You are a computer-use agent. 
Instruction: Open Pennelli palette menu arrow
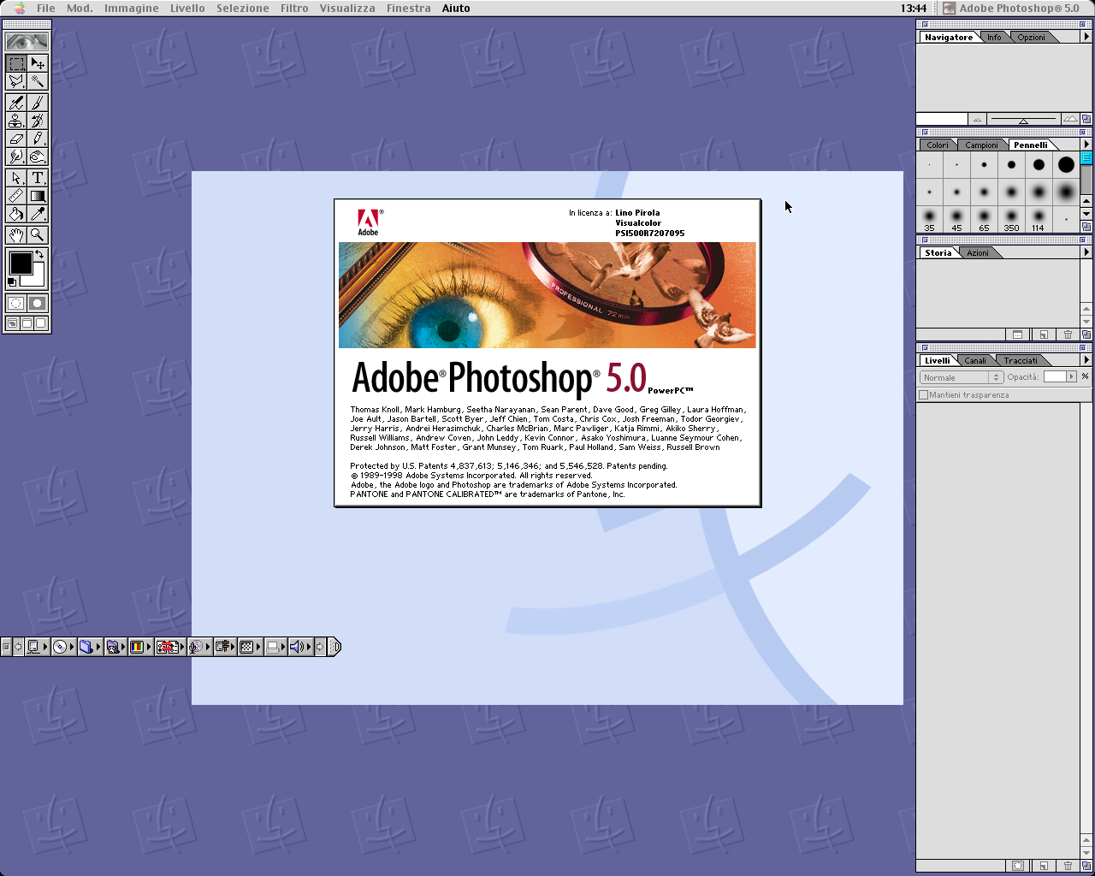[1086, 145]
